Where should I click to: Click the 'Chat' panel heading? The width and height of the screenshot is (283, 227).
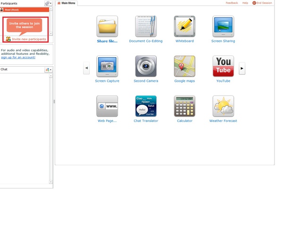[4, 70]
